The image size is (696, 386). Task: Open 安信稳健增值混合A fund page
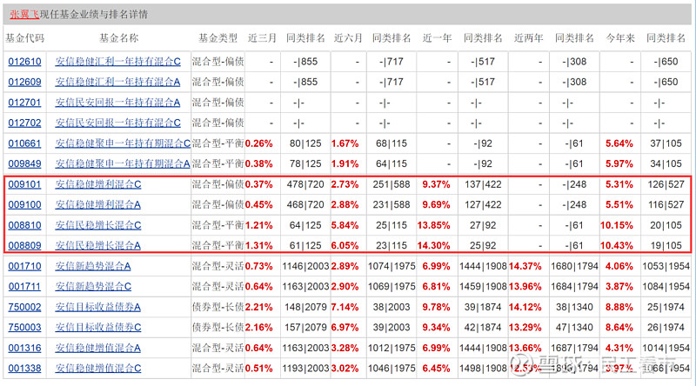(97, 348)
